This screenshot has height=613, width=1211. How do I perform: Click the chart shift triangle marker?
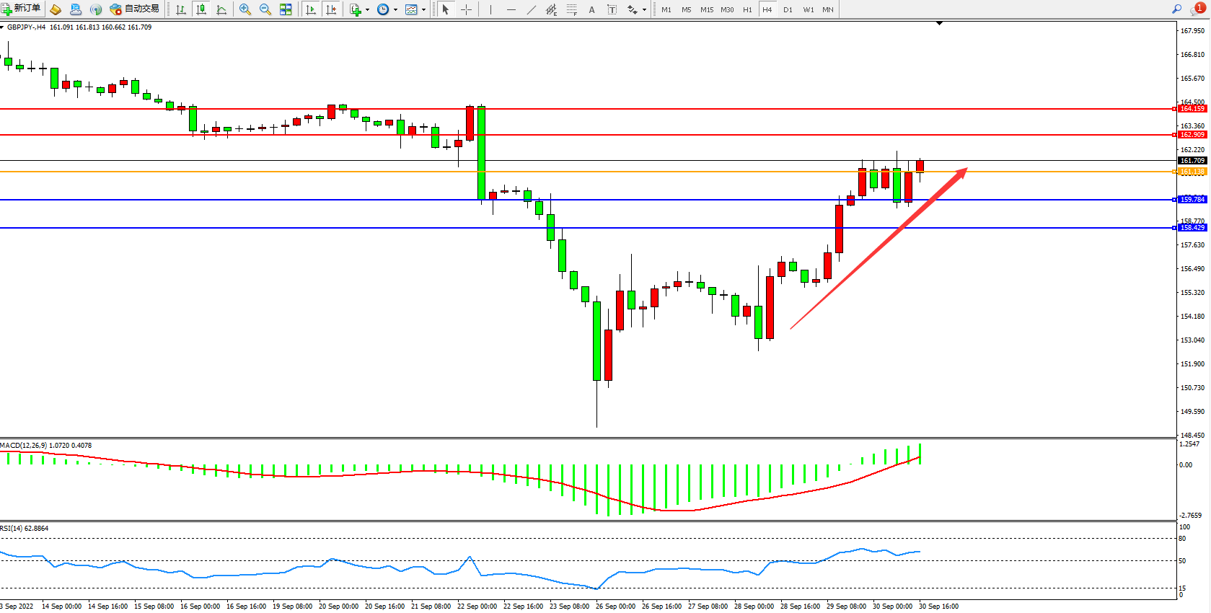(x=939, y=23)
